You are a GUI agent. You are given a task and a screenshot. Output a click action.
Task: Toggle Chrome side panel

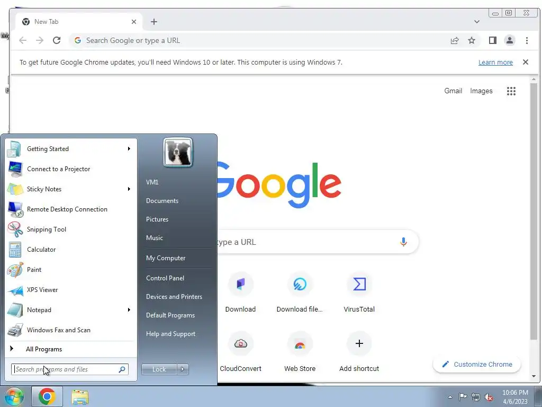tap(493, 40)
